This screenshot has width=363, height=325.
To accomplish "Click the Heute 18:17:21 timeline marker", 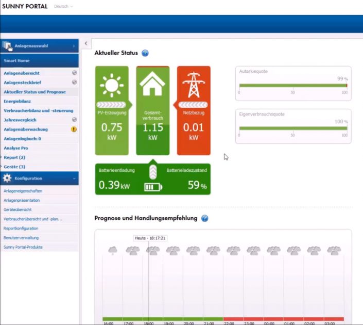I will tap(150, 238).
